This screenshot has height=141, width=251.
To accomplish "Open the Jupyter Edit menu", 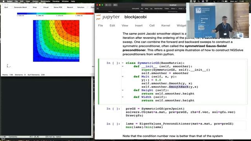I will [112, 25].
